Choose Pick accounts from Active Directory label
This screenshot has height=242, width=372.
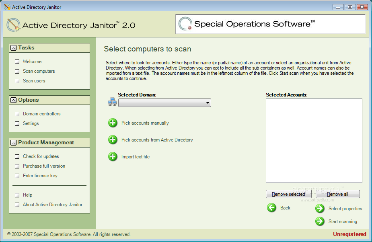(x=157, y=140)
